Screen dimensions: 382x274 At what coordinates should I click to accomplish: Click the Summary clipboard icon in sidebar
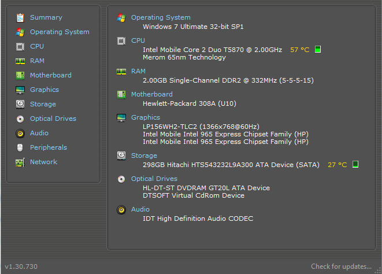click(x=20, y=18)
